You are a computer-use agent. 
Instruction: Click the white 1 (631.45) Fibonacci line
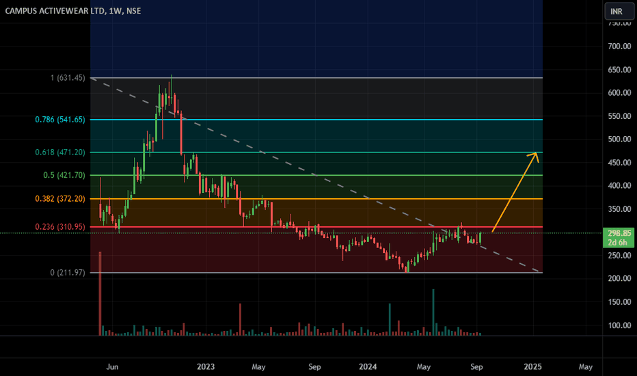click(316, 78)
